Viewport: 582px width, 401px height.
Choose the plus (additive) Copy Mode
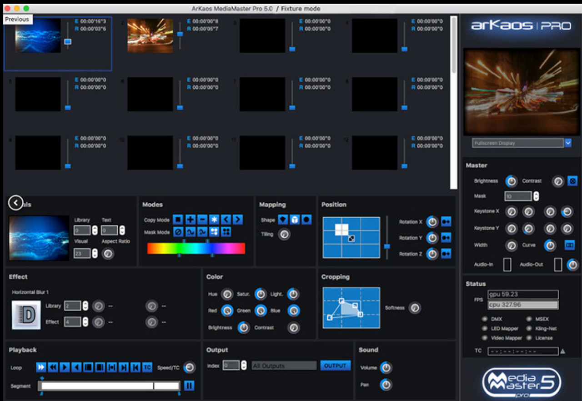[x=190, y=220]
